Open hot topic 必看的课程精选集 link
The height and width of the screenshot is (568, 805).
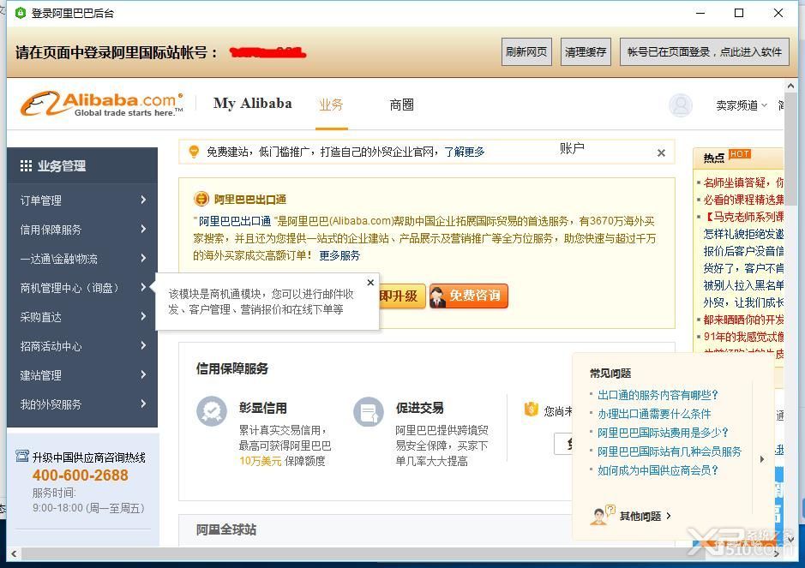743,200
